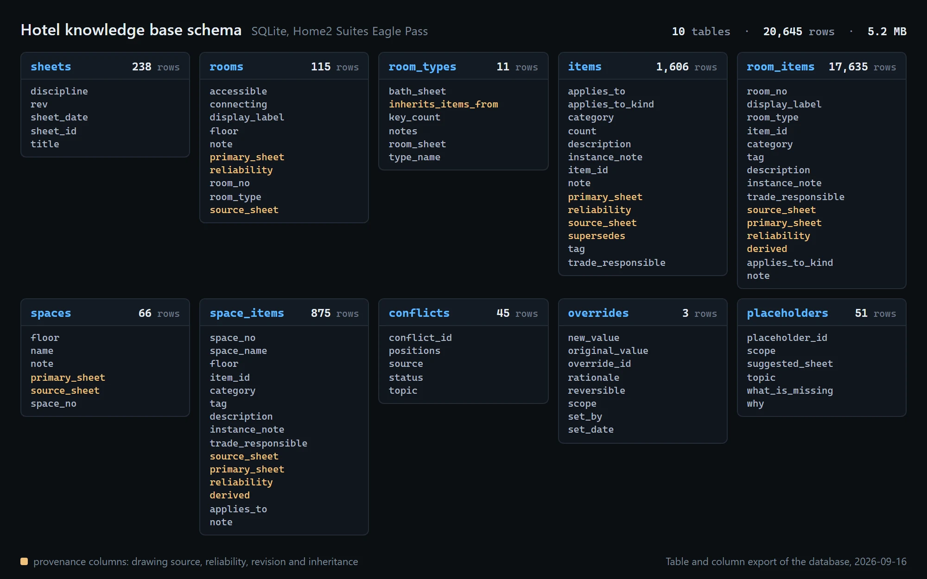Image resolution: width=927 pixels, height=579 pixels.
Task: Select source_sheet column in room_items
Action: point(781,210)
